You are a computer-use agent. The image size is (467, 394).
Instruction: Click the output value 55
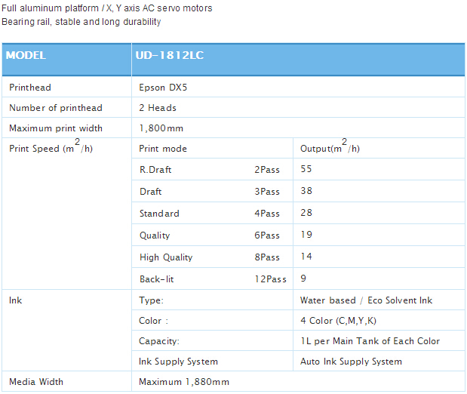(306, 169)
